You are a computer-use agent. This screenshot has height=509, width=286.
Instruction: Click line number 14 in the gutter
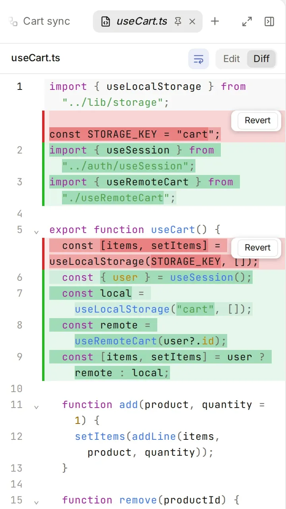(x=17, y=484)
